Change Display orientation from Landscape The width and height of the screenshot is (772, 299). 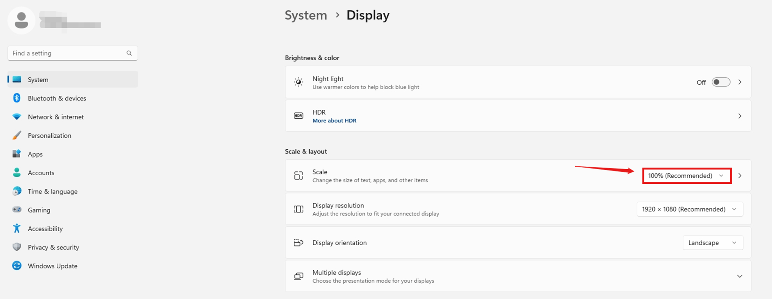click(713, 243)
